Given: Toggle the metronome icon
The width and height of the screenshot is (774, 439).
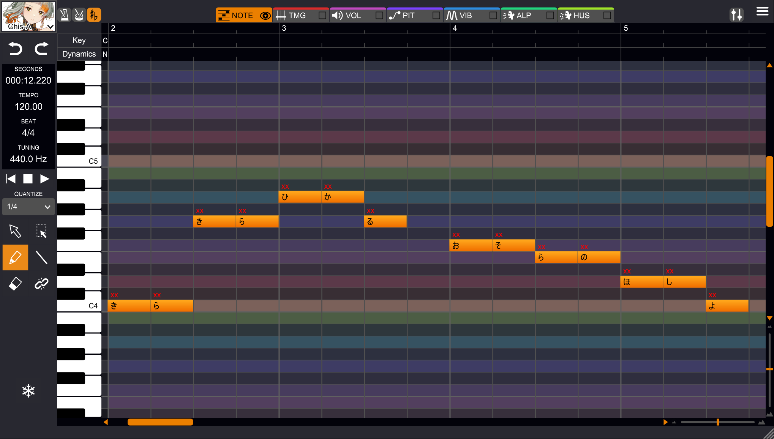Looking at the screenshot, I should point(65,15).
